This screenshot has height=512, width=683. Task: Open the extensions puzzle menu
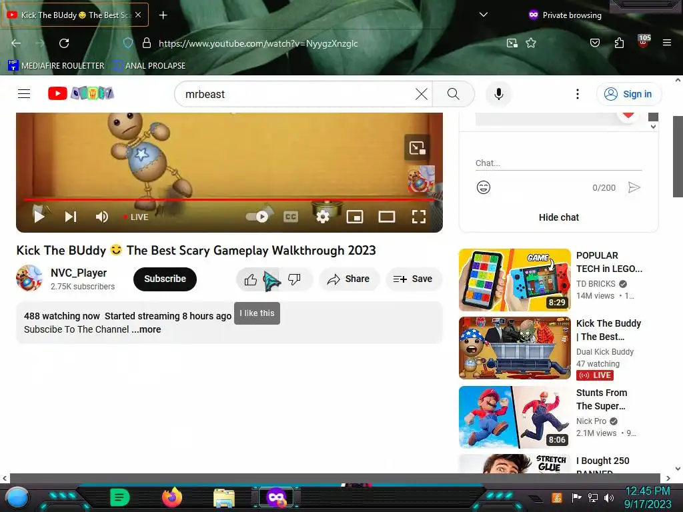[x=619, y=43]
